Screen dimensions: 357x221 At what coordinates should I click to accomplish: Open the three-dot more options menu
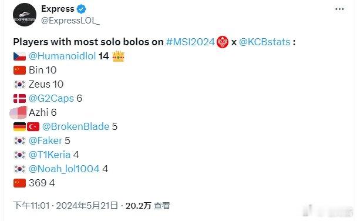[339, 9]
